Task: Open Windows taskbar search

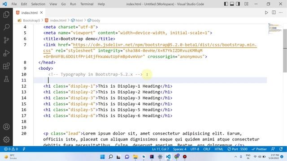Action: pyautogui.click(x=111, y=157)
